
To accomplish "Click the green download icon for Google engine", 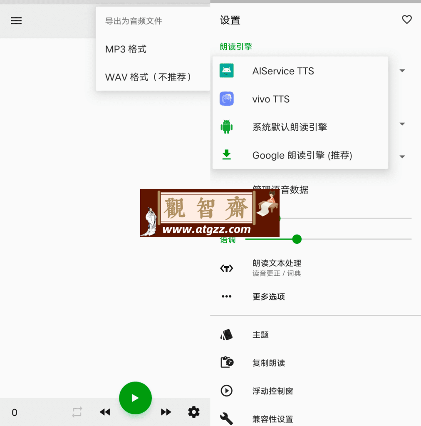I will click(227, 155).
